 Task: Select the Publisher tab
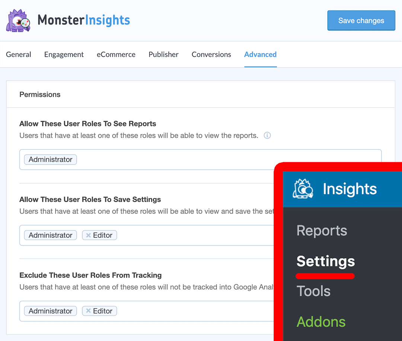point(163,55)
